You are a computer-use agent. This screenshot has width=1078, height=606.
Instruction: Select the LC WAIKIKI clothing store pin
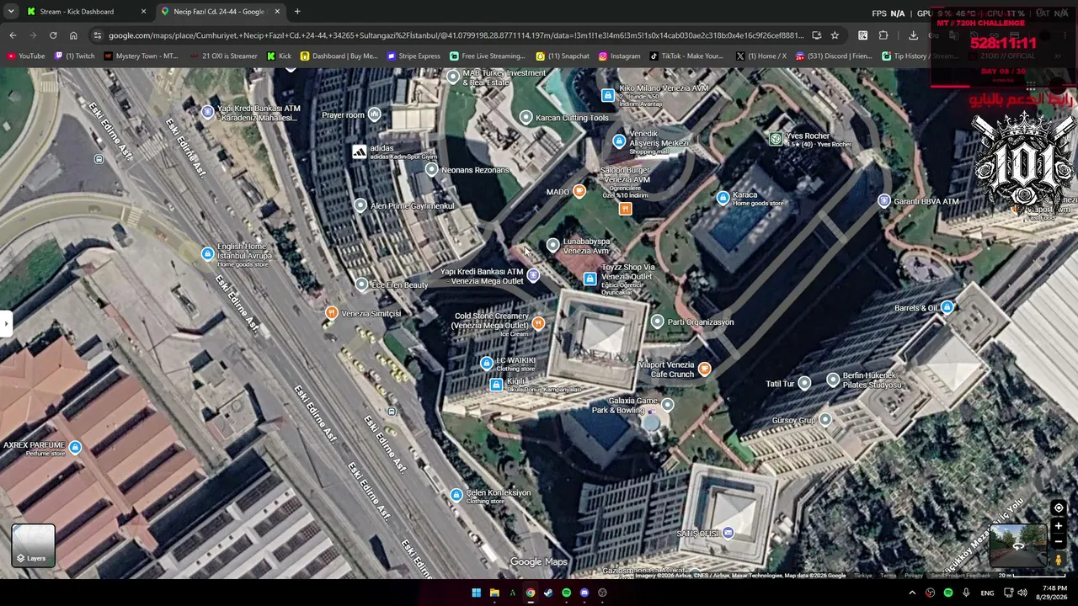[486, 364]
